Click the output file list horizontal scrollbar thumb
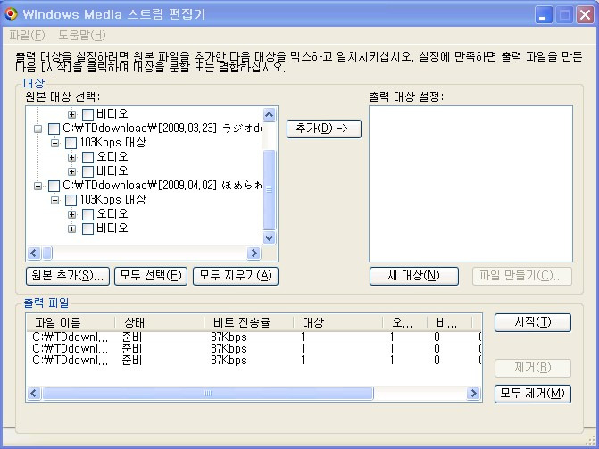 pyautogui.click(x=208, y=393)
